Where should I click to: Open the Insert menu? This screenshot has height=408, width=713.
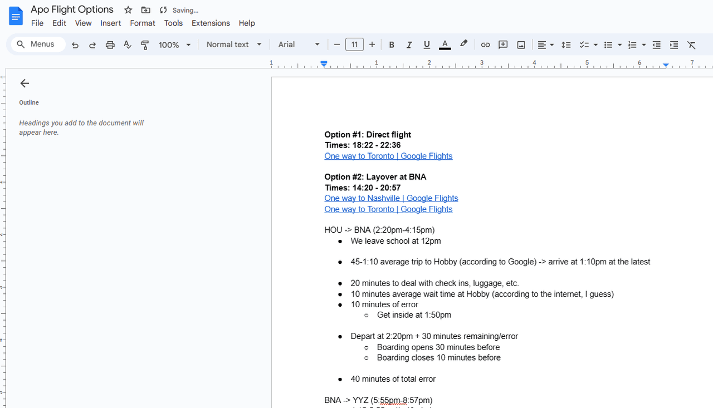[110, 23]
